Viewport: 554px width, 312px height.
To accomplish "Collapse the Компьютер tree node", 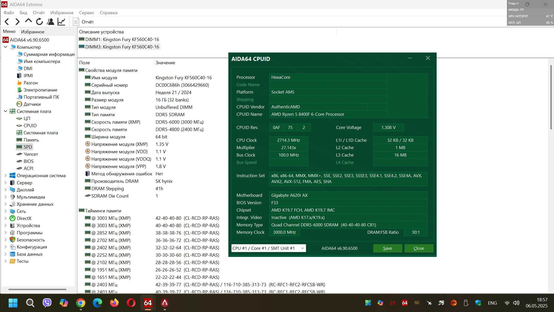I will (5, 47).
